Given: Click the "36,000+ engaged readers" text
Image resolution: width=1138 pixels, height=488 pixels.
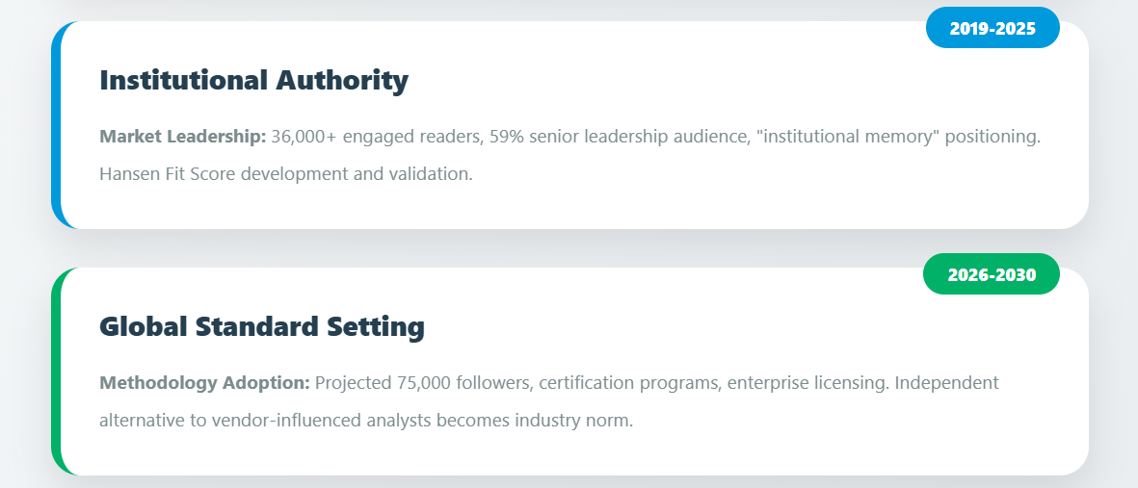Looking at the screenshot, I should 375,137.
